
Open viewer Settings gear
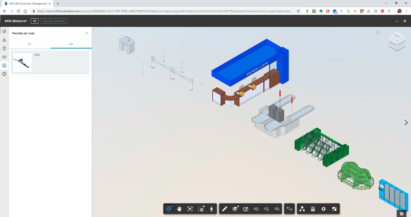[323, 209]
